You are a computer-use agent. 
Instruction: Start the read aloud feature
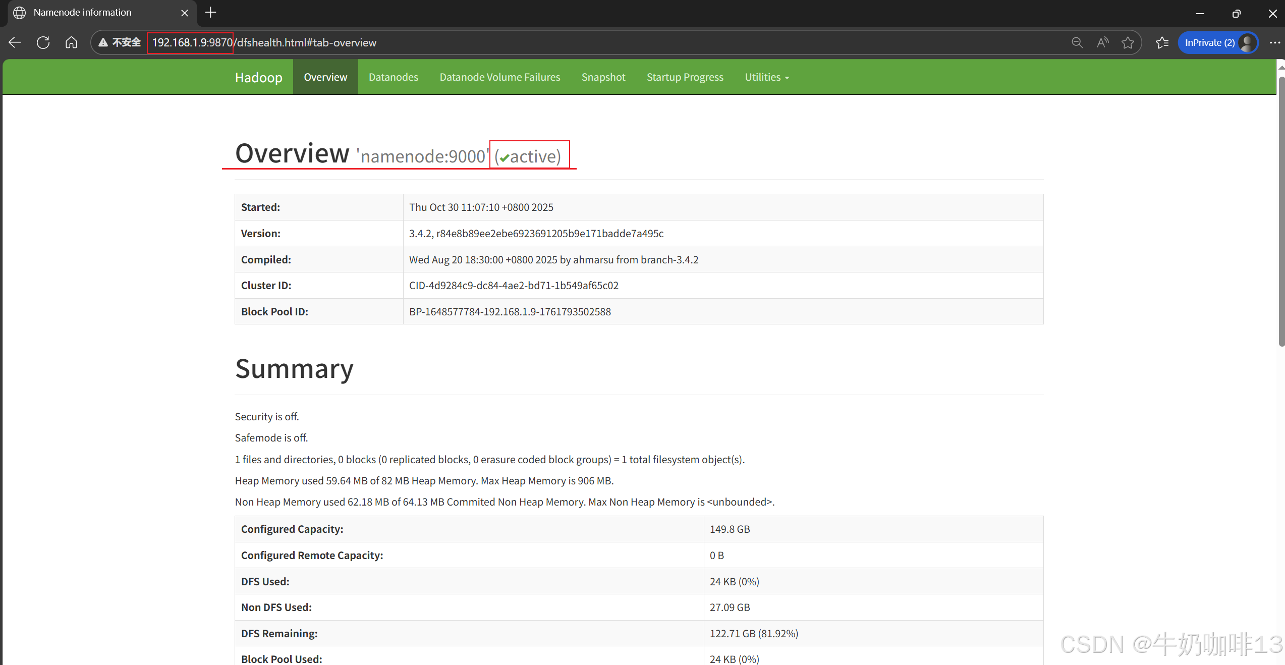point(1102,42)
